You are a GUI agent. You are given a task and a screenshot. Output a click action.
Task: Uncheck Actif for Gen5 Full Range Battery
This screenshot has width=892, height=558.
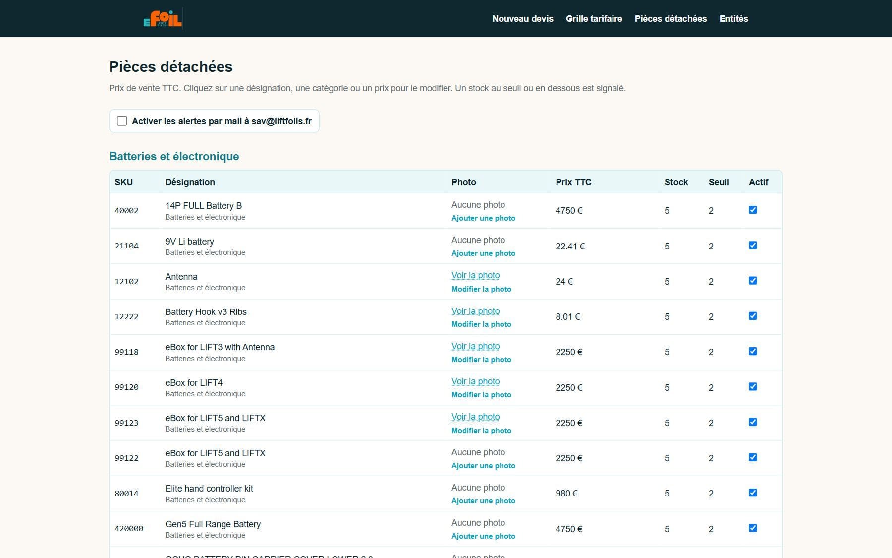tap(753, 528)
